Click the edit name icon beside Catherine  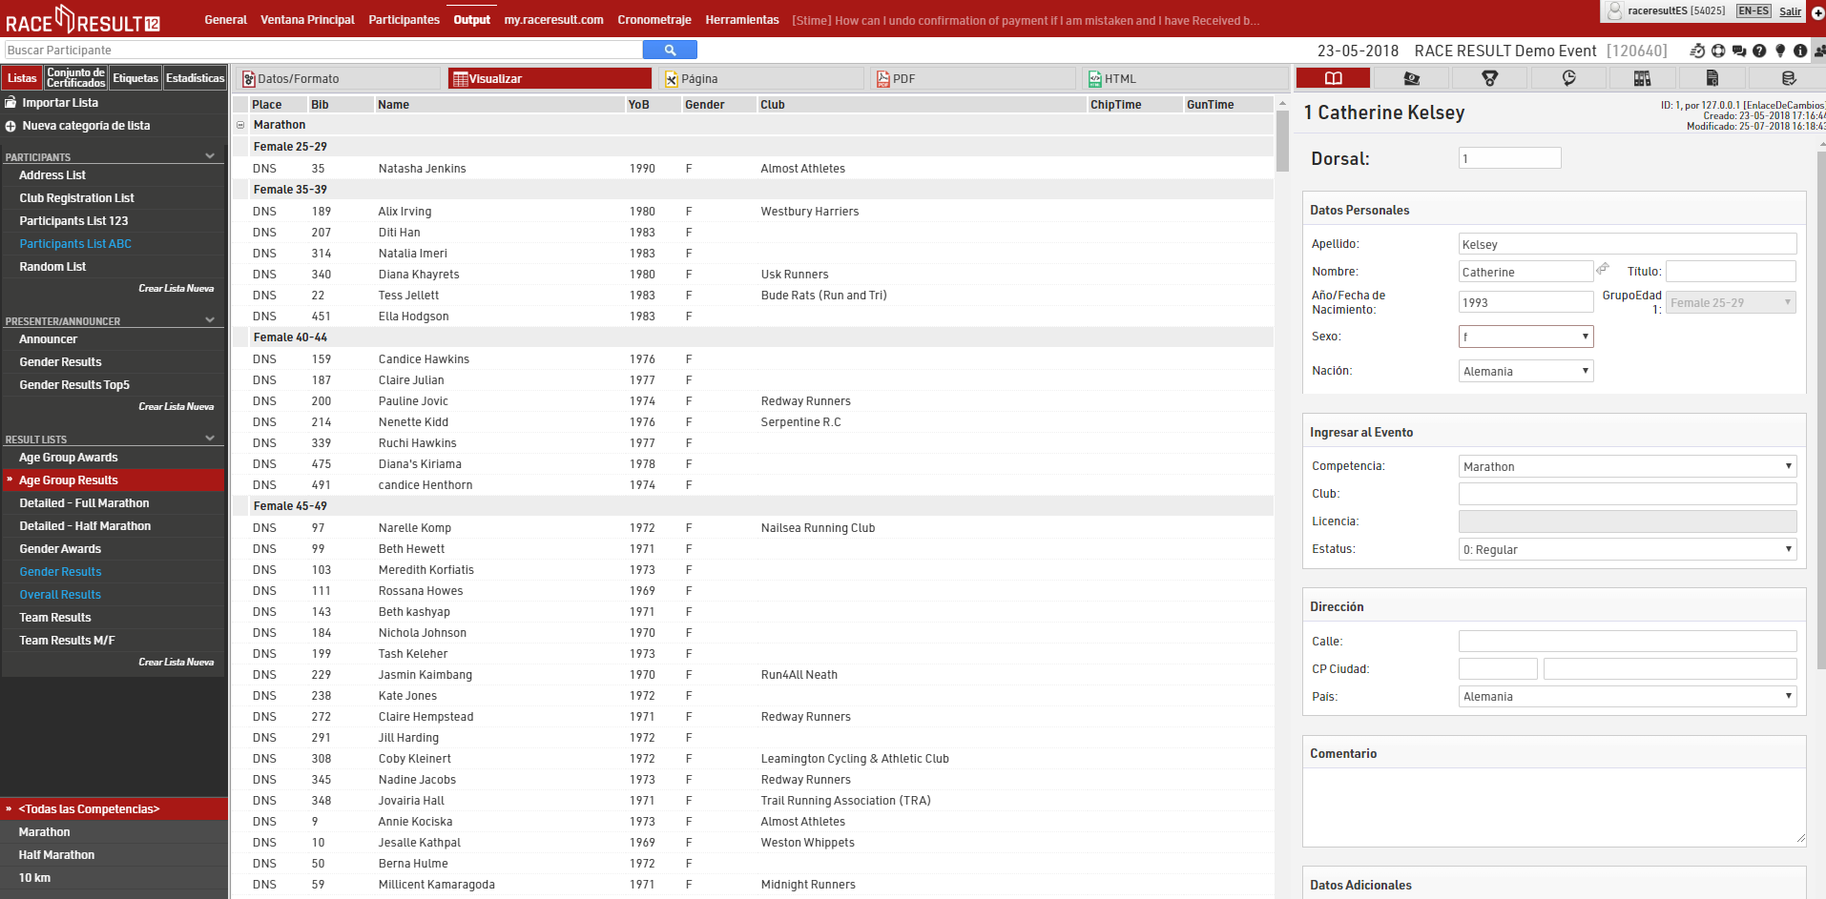(1603, 270)
